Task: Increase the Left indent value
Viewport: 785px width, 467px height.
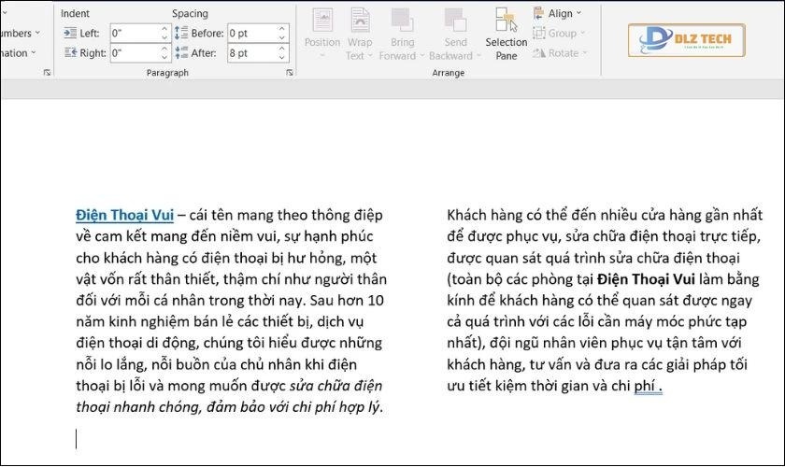Action: point(164,29)
